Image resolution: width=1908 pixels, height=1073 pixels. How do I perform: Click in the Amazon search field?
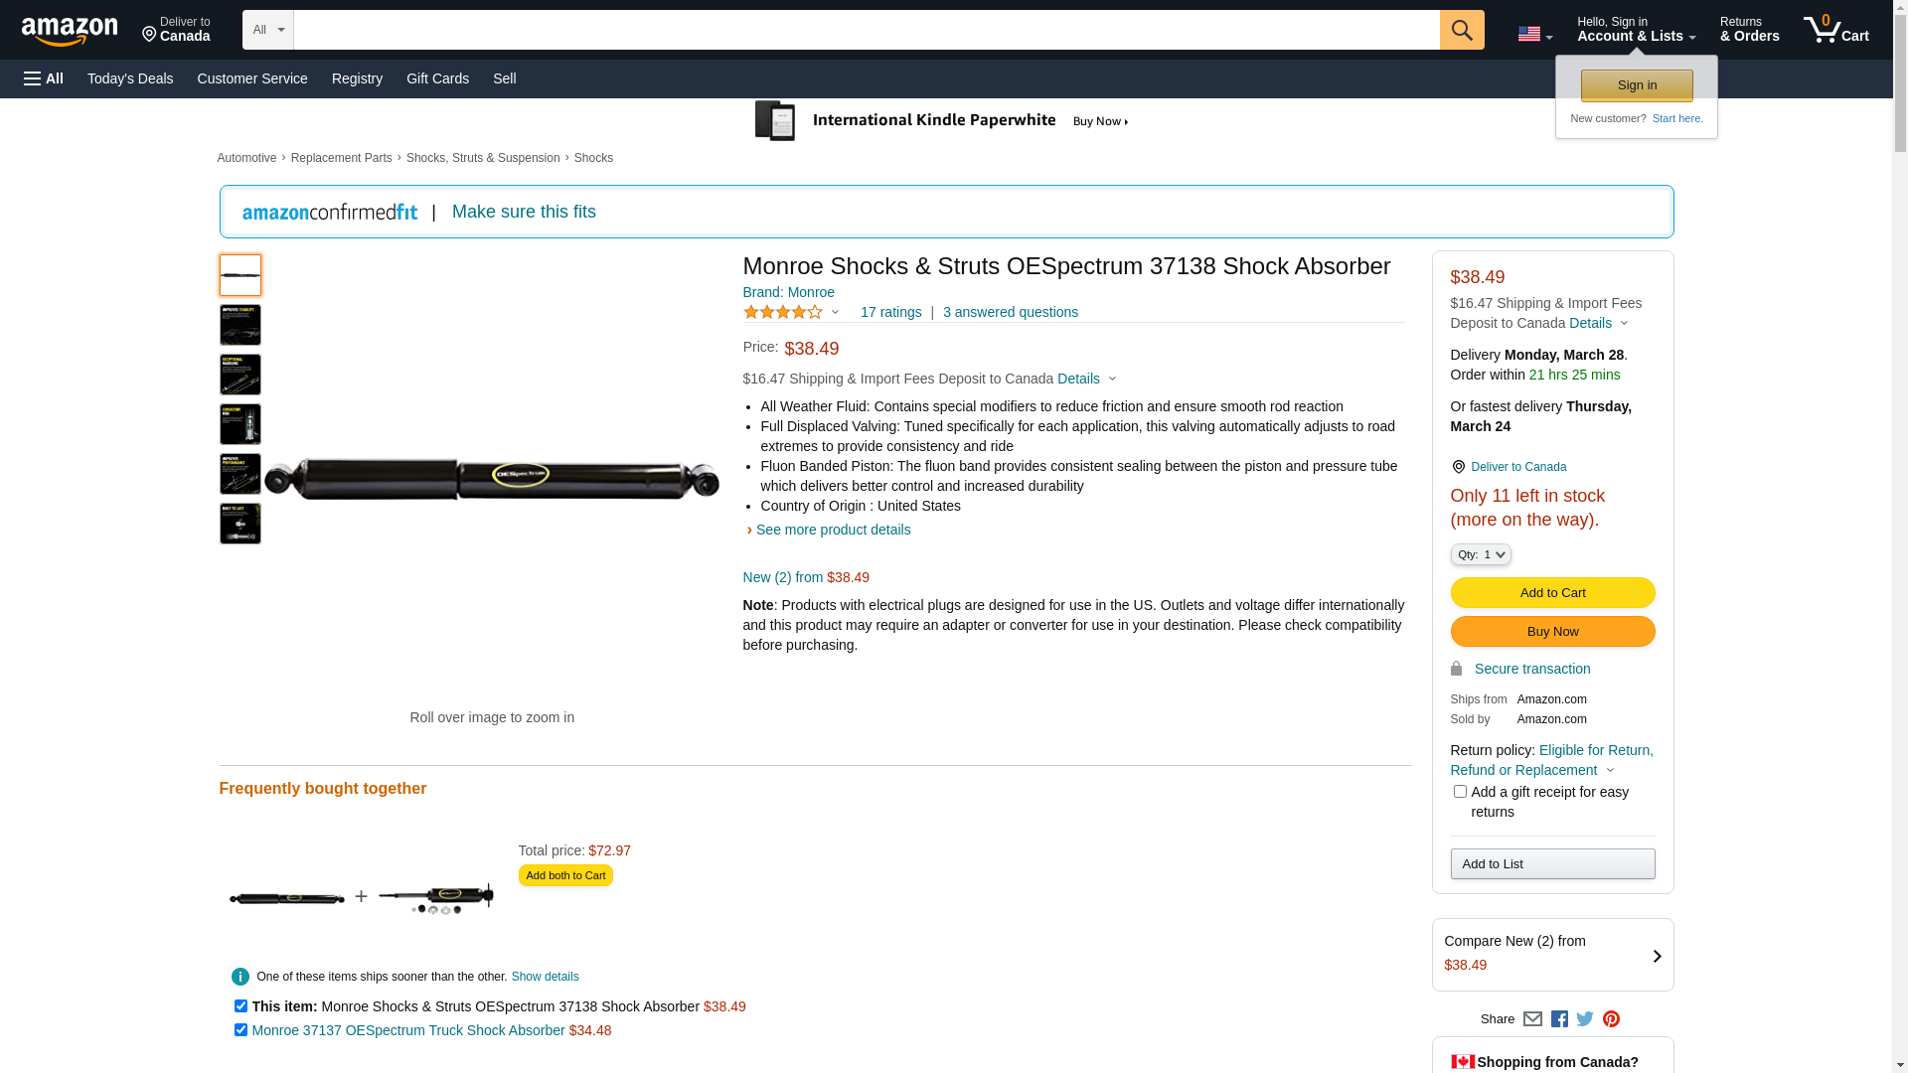click(x=866, y=30)
